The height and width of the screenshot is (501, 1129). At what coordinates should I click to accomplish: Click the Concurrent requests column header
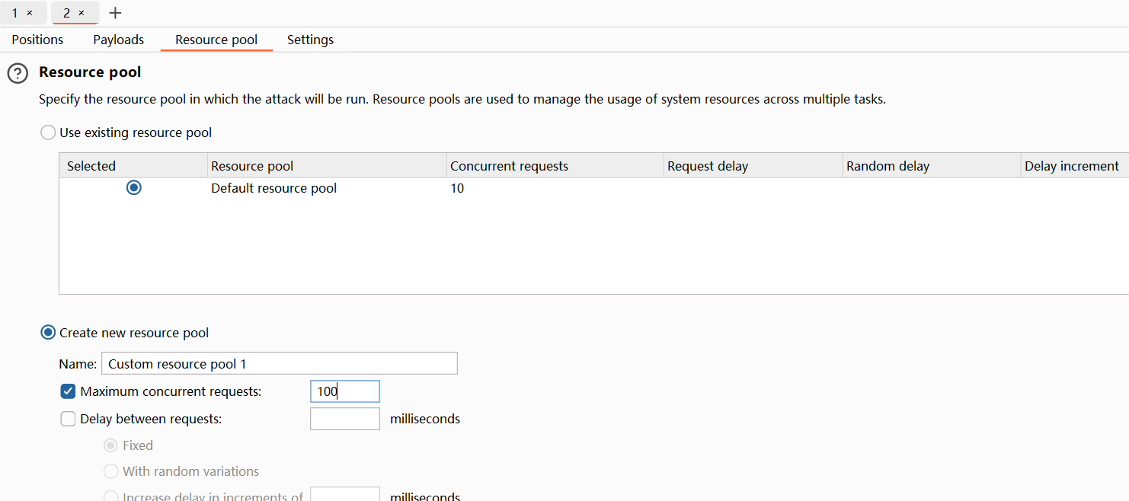[x=509, y=166]
